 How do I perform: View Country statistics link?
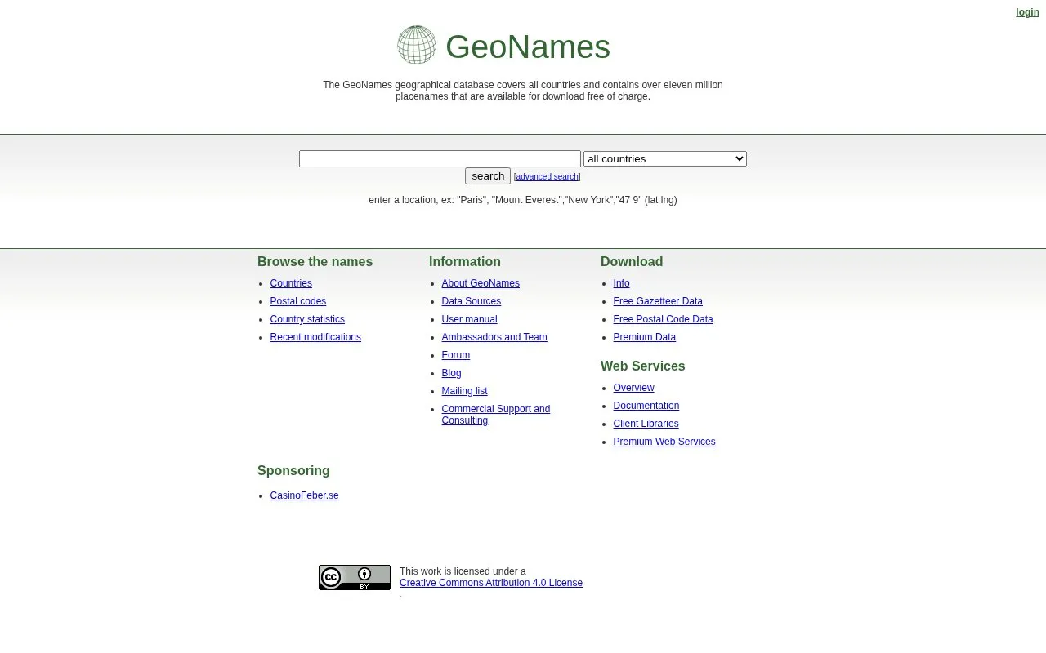click(x=307, y=319)
